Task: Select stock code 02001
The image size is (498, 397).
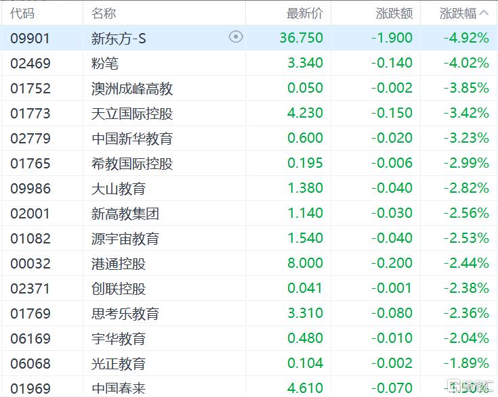Action: 30,214
